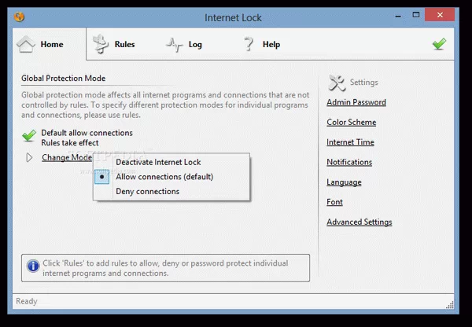
Task: Choose Deactivate Internet Lock from the menu
Action: click(x=171, y=162)
